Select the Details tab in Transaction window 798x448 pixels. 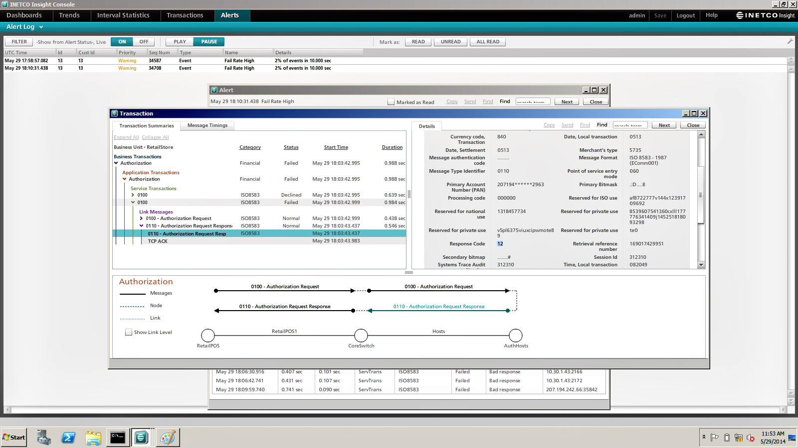click(427, 126)
